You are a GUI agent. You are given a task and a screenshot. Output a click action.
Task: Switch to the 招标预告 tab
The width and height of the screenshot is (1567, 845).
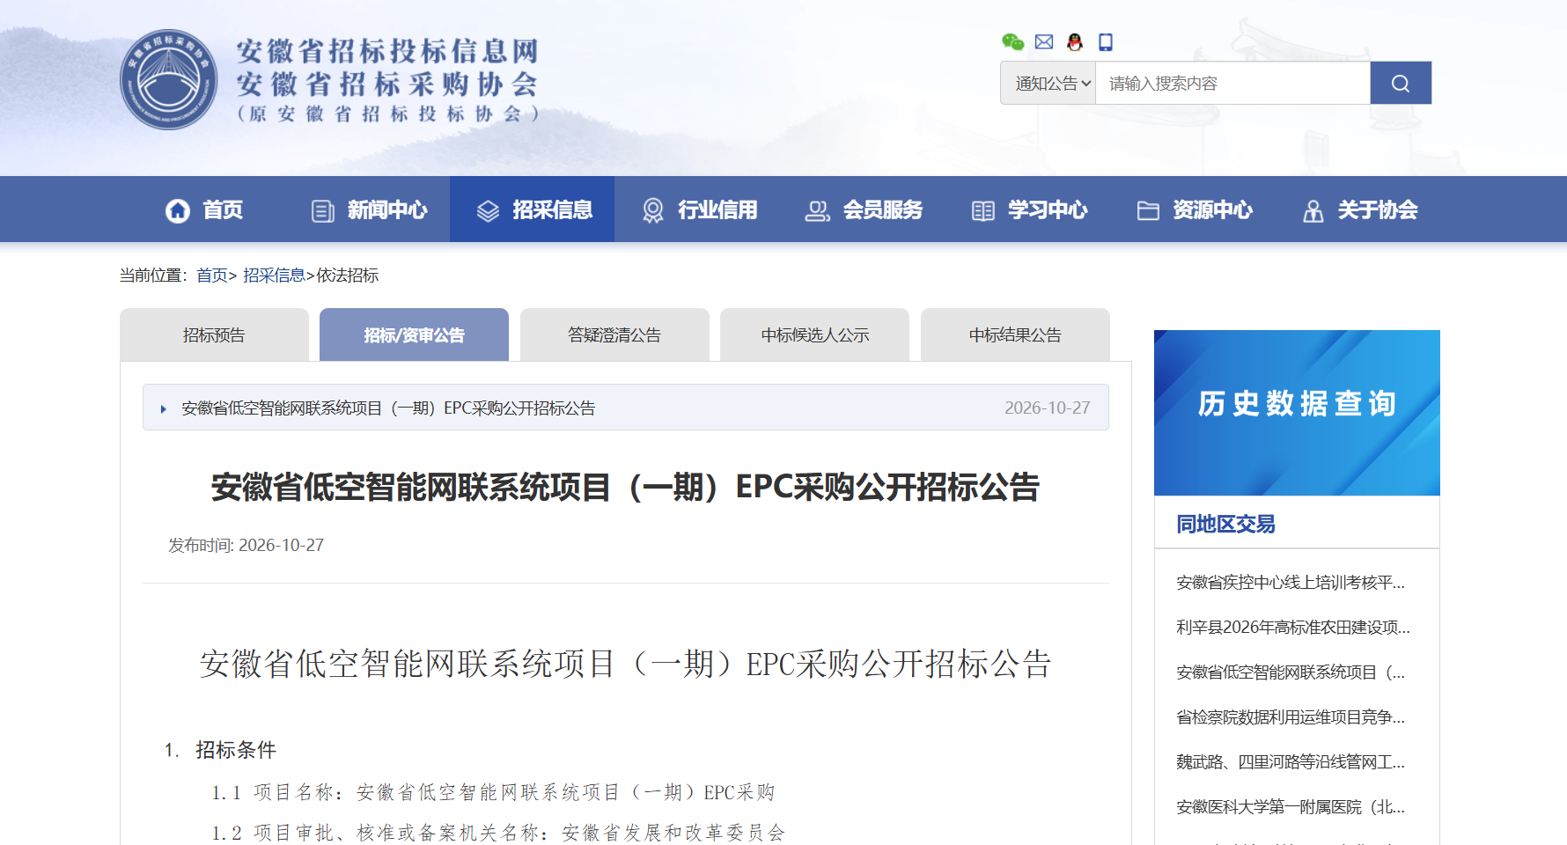pyautogui.click(x=214, y=334)
